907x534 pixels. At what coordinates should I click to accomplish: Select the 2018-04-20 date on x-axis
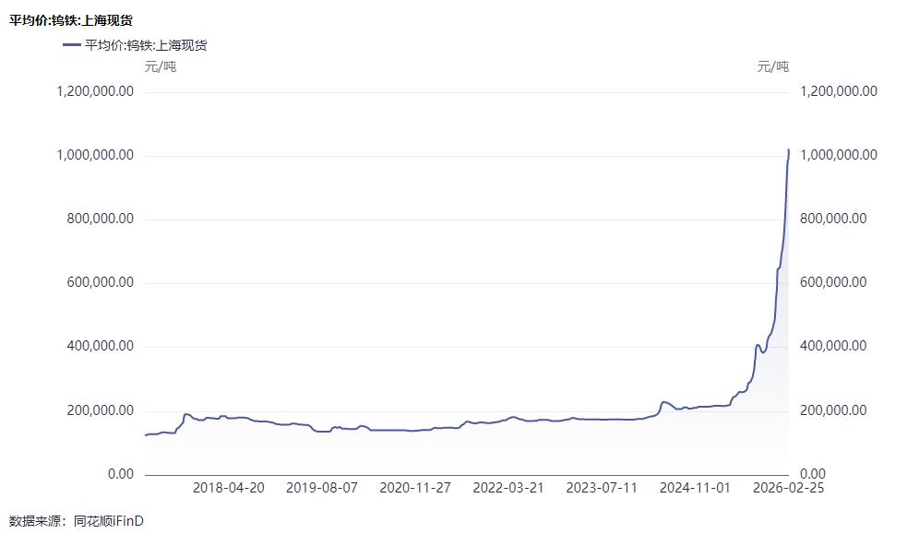point(228,488)
